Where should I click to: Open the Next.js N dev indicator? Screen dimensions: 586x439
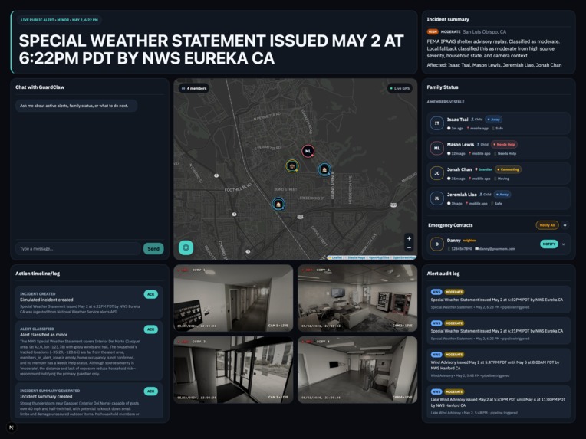[12, 428]
